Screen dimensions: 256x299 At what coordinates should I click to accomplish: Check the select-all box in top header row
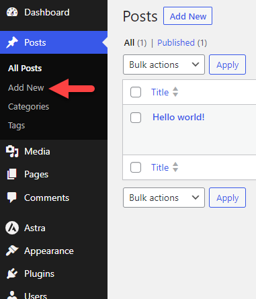136,92
